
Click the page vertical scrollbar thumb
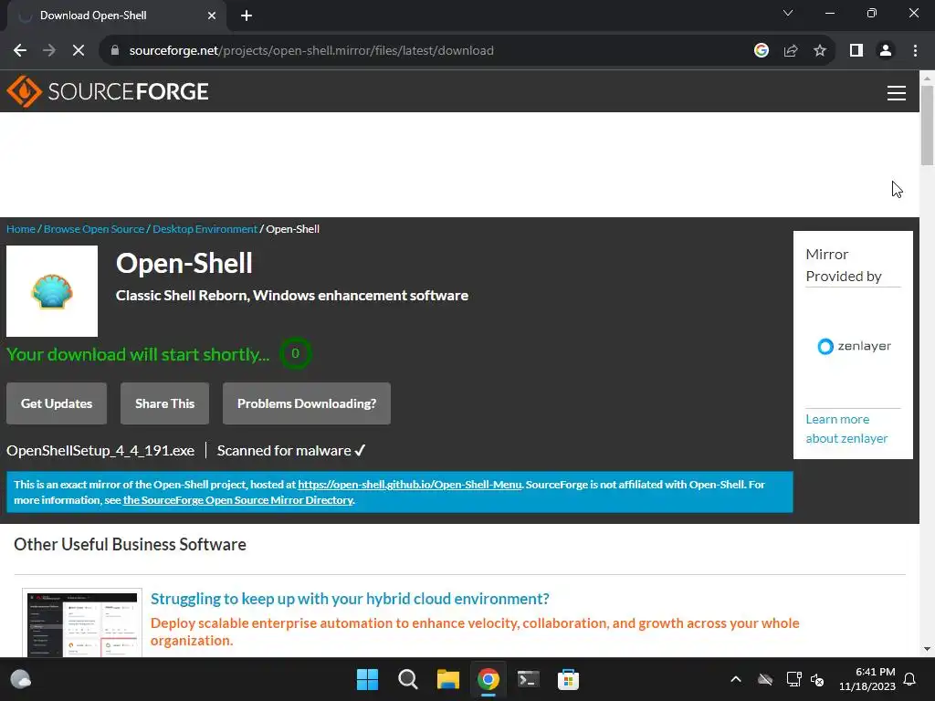(927, 125)
